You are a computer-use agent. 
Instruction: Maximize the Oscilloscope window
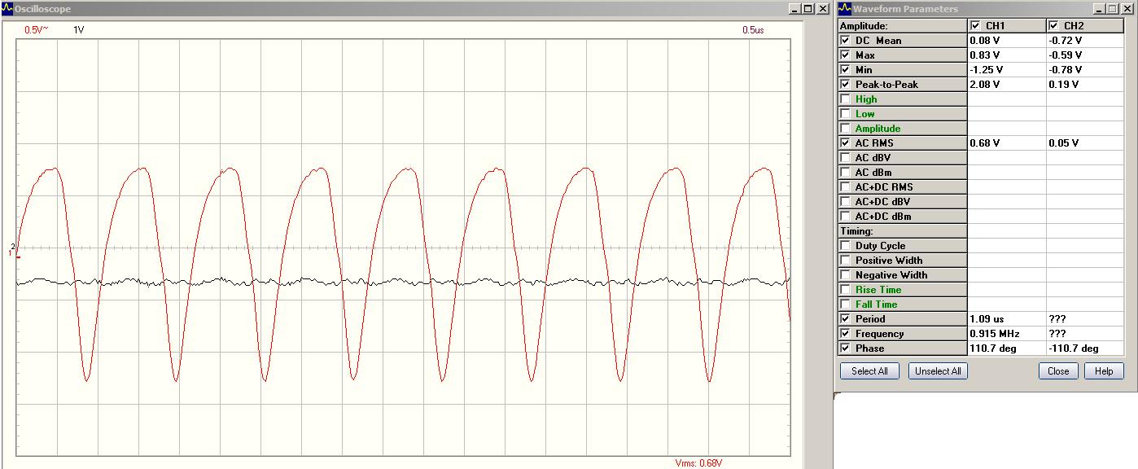point(808,9)
